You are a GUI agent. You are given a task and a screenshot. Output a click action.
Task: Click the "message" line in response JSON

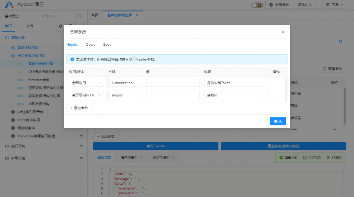coord(127,179)
